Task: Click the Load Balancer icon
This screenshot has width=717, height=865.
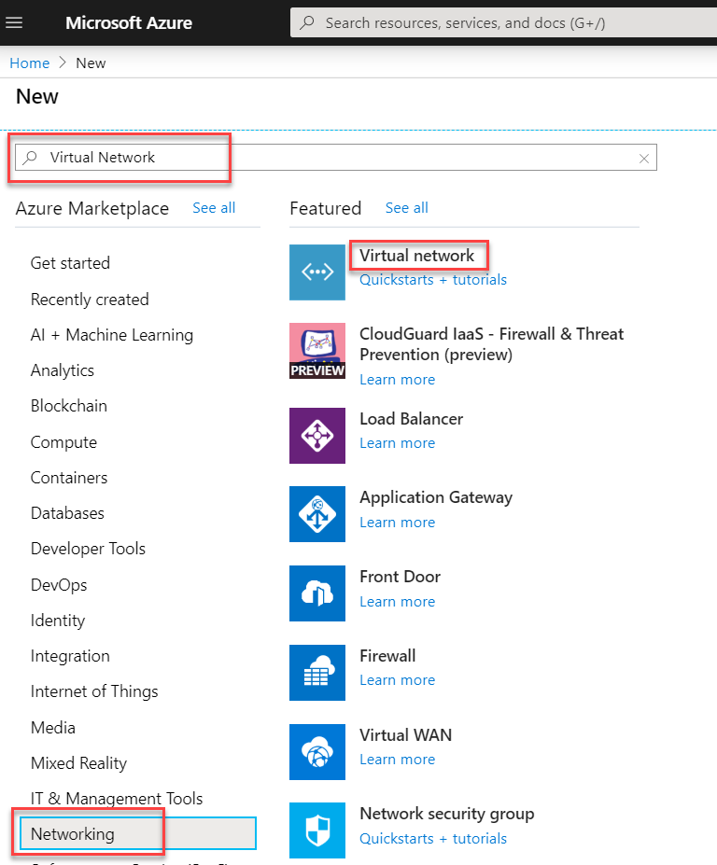Action: [x=317, y=435]
